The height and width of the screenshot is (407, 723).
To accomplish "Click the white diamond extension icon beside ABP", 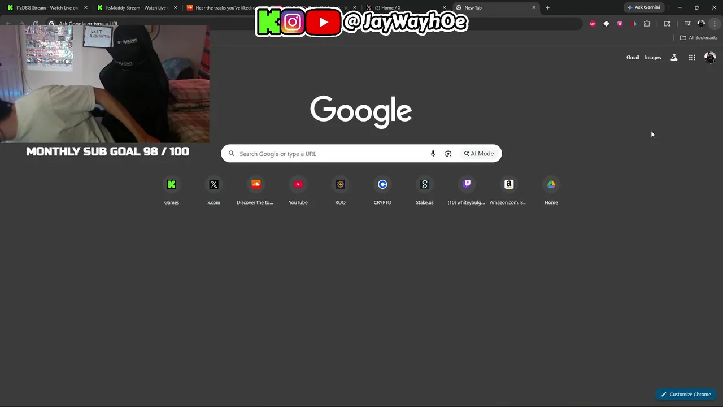I will [x=606, y=24].
